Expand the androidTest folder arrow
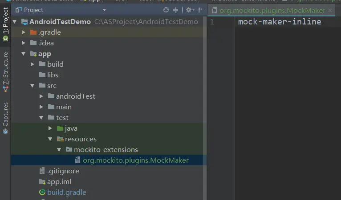The height and width of the screenshot is (200, 341). (x=41, y=96)
